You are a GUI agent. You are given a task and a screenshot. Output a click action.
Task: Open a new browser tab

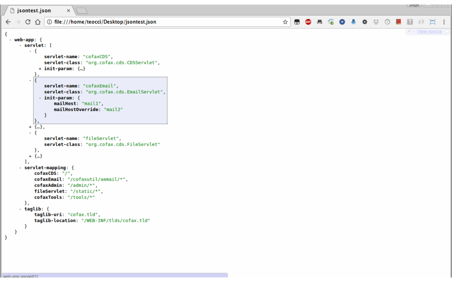[x=81, y=11]
